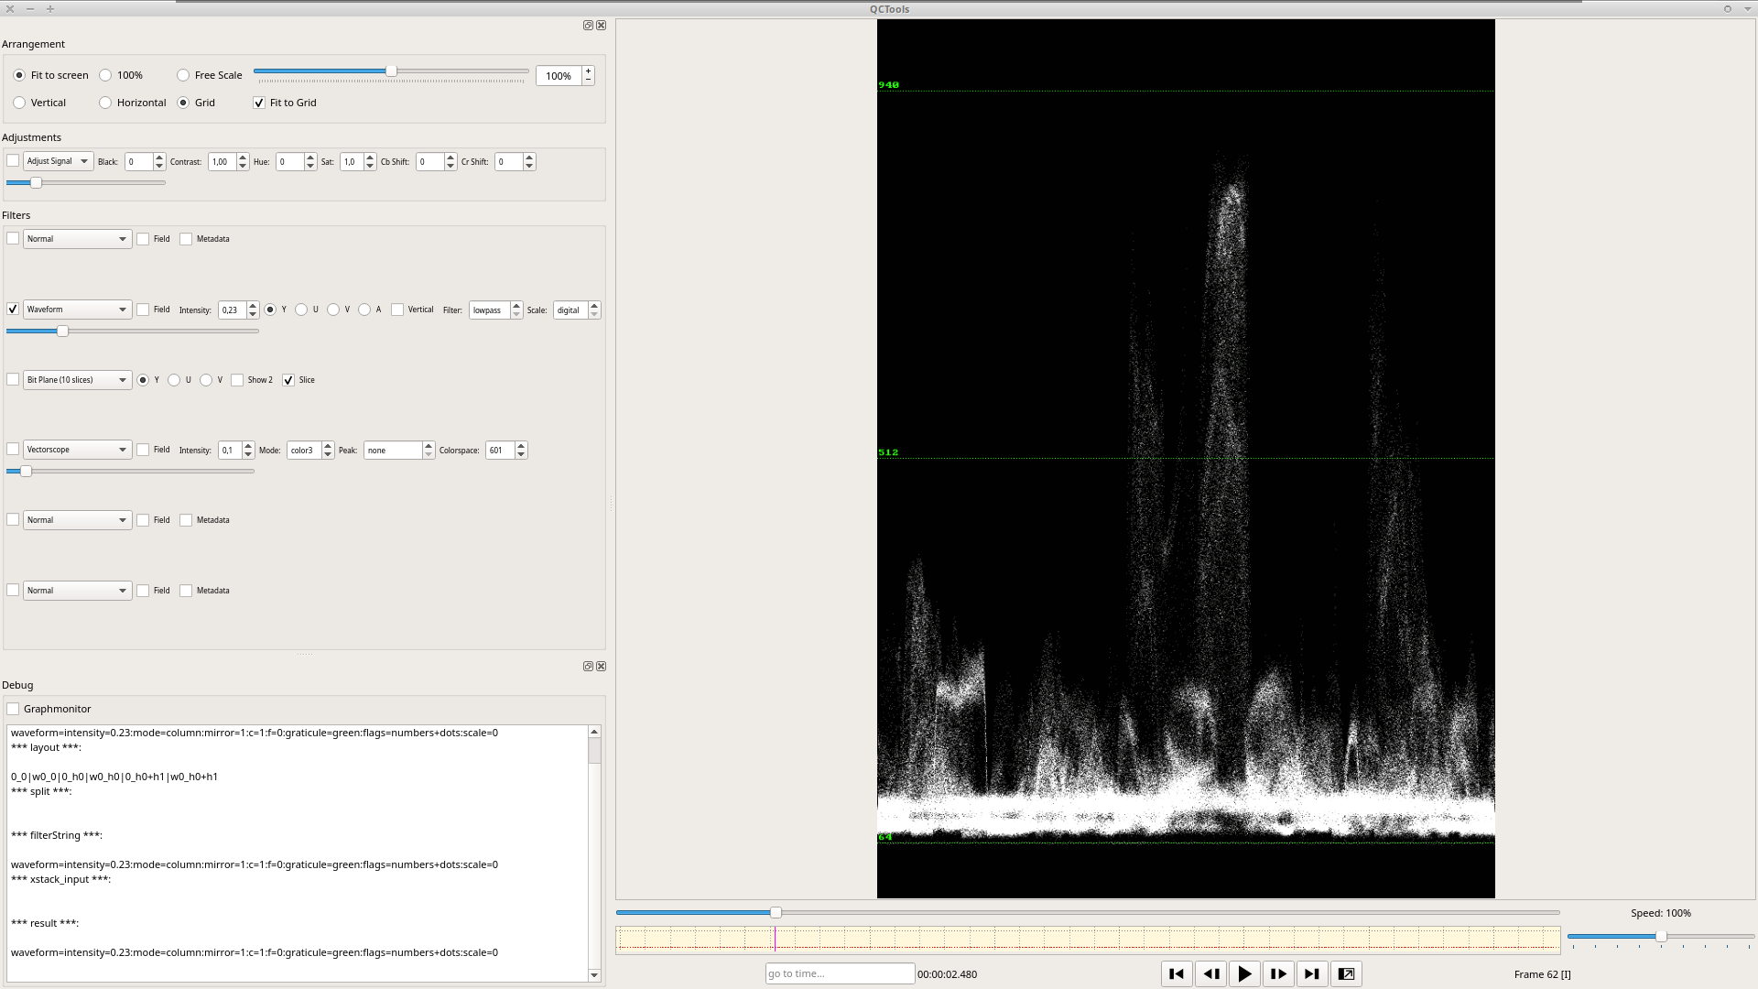Uncheck the Fit to Grid checkbox

pyautogui.click(x=259, y=103)
